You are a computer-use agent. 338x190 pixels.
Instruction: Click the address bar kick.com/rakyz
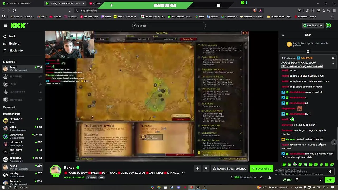click(89, 11)
